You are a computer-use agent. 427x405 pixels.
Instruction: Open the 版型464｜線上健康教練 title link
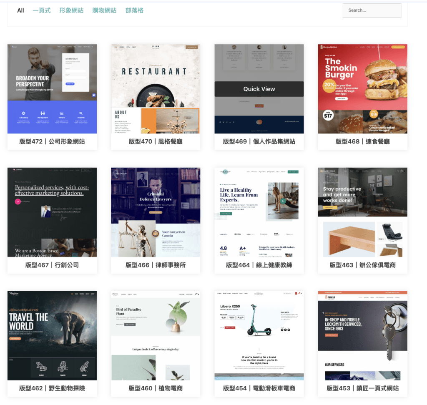[x=259, y=265]
